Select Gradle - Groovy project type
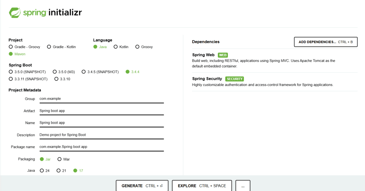 pyautogui.click(x=25, y=47)
